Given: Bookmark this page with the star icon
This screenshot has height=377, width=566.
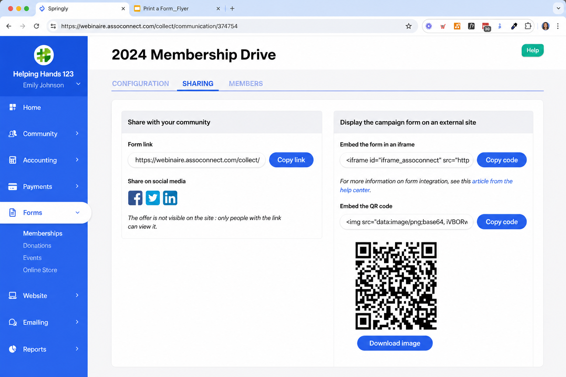Looking at the screenshot, I should click(x=408, y=26).
